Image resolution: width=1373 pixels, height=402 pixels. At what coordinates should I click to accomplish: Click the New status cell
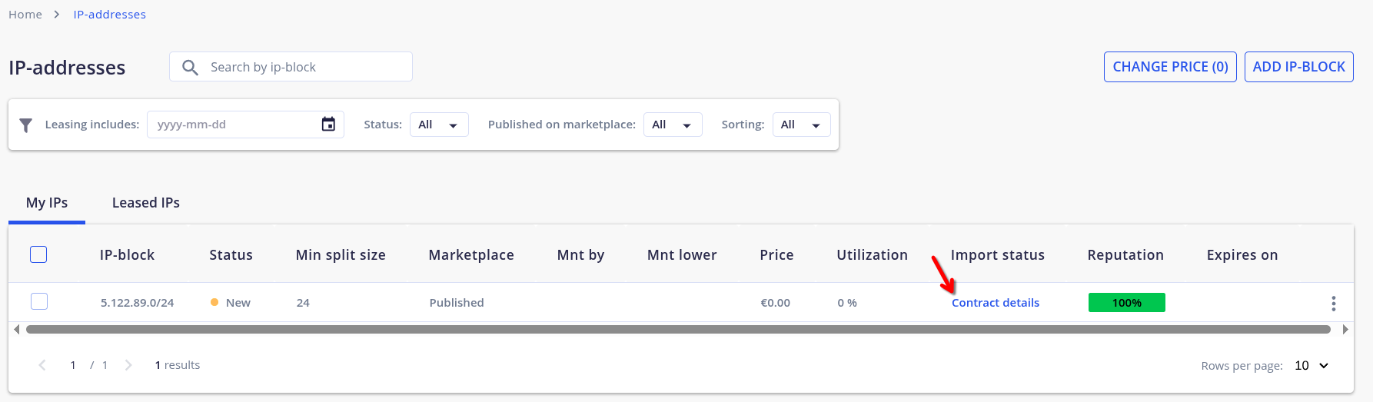pos(231,303)
